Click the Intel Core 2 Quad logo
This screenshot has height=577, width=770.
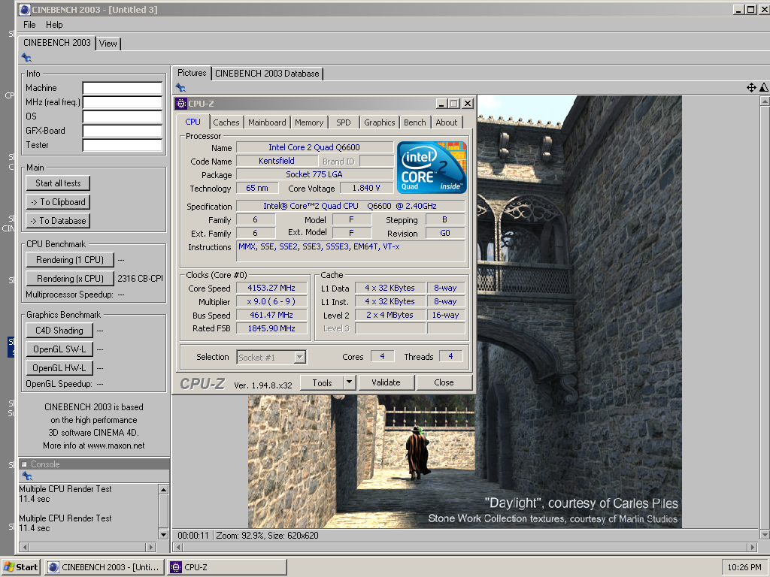click(432, 168)
